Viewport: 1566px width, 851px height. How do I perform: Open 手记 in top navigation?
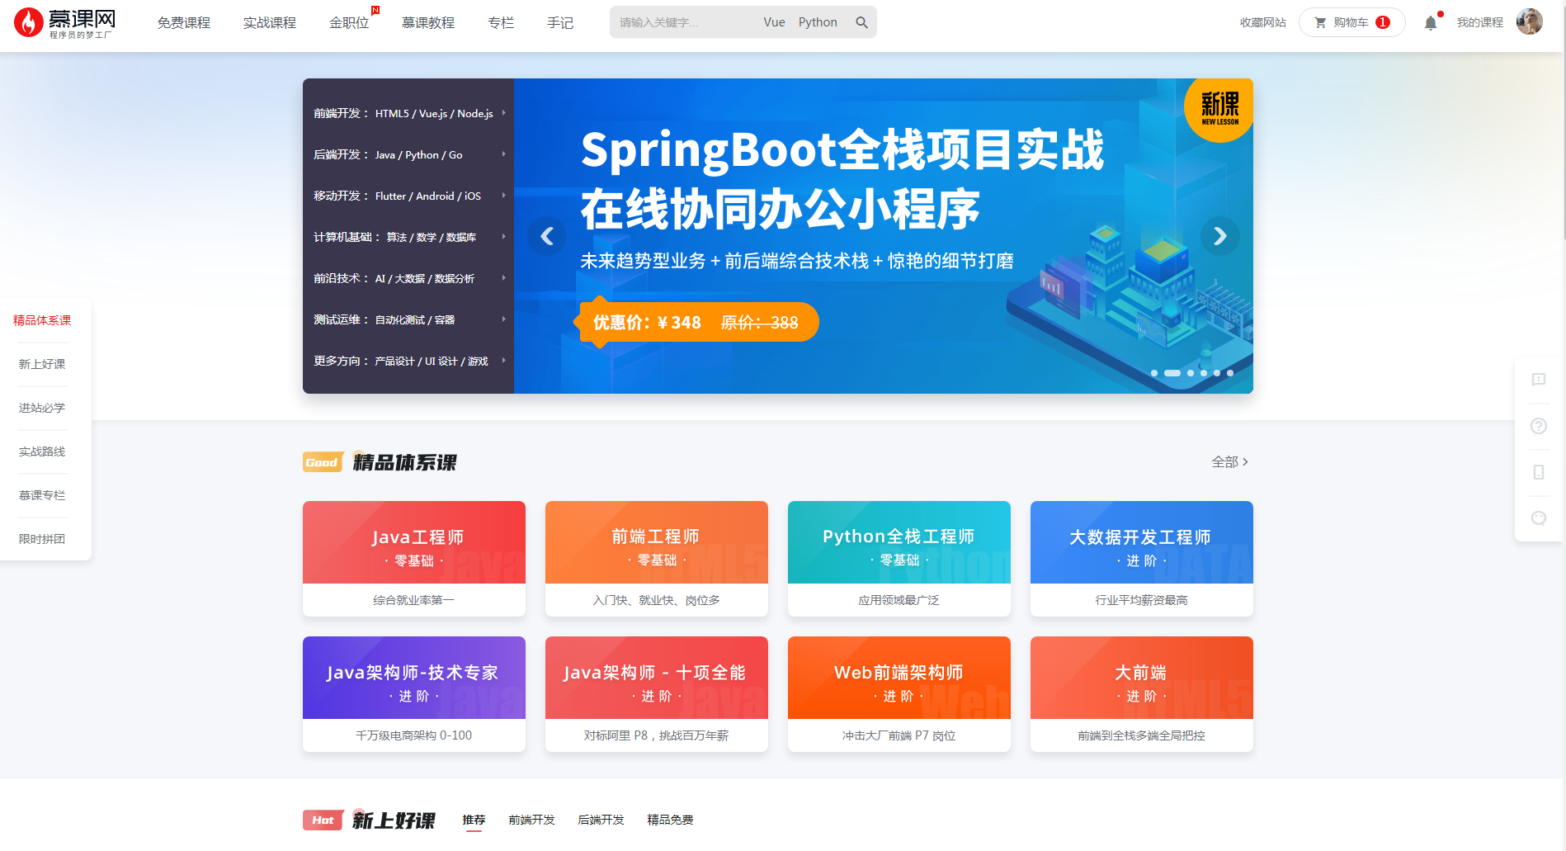tap(560, 23)
